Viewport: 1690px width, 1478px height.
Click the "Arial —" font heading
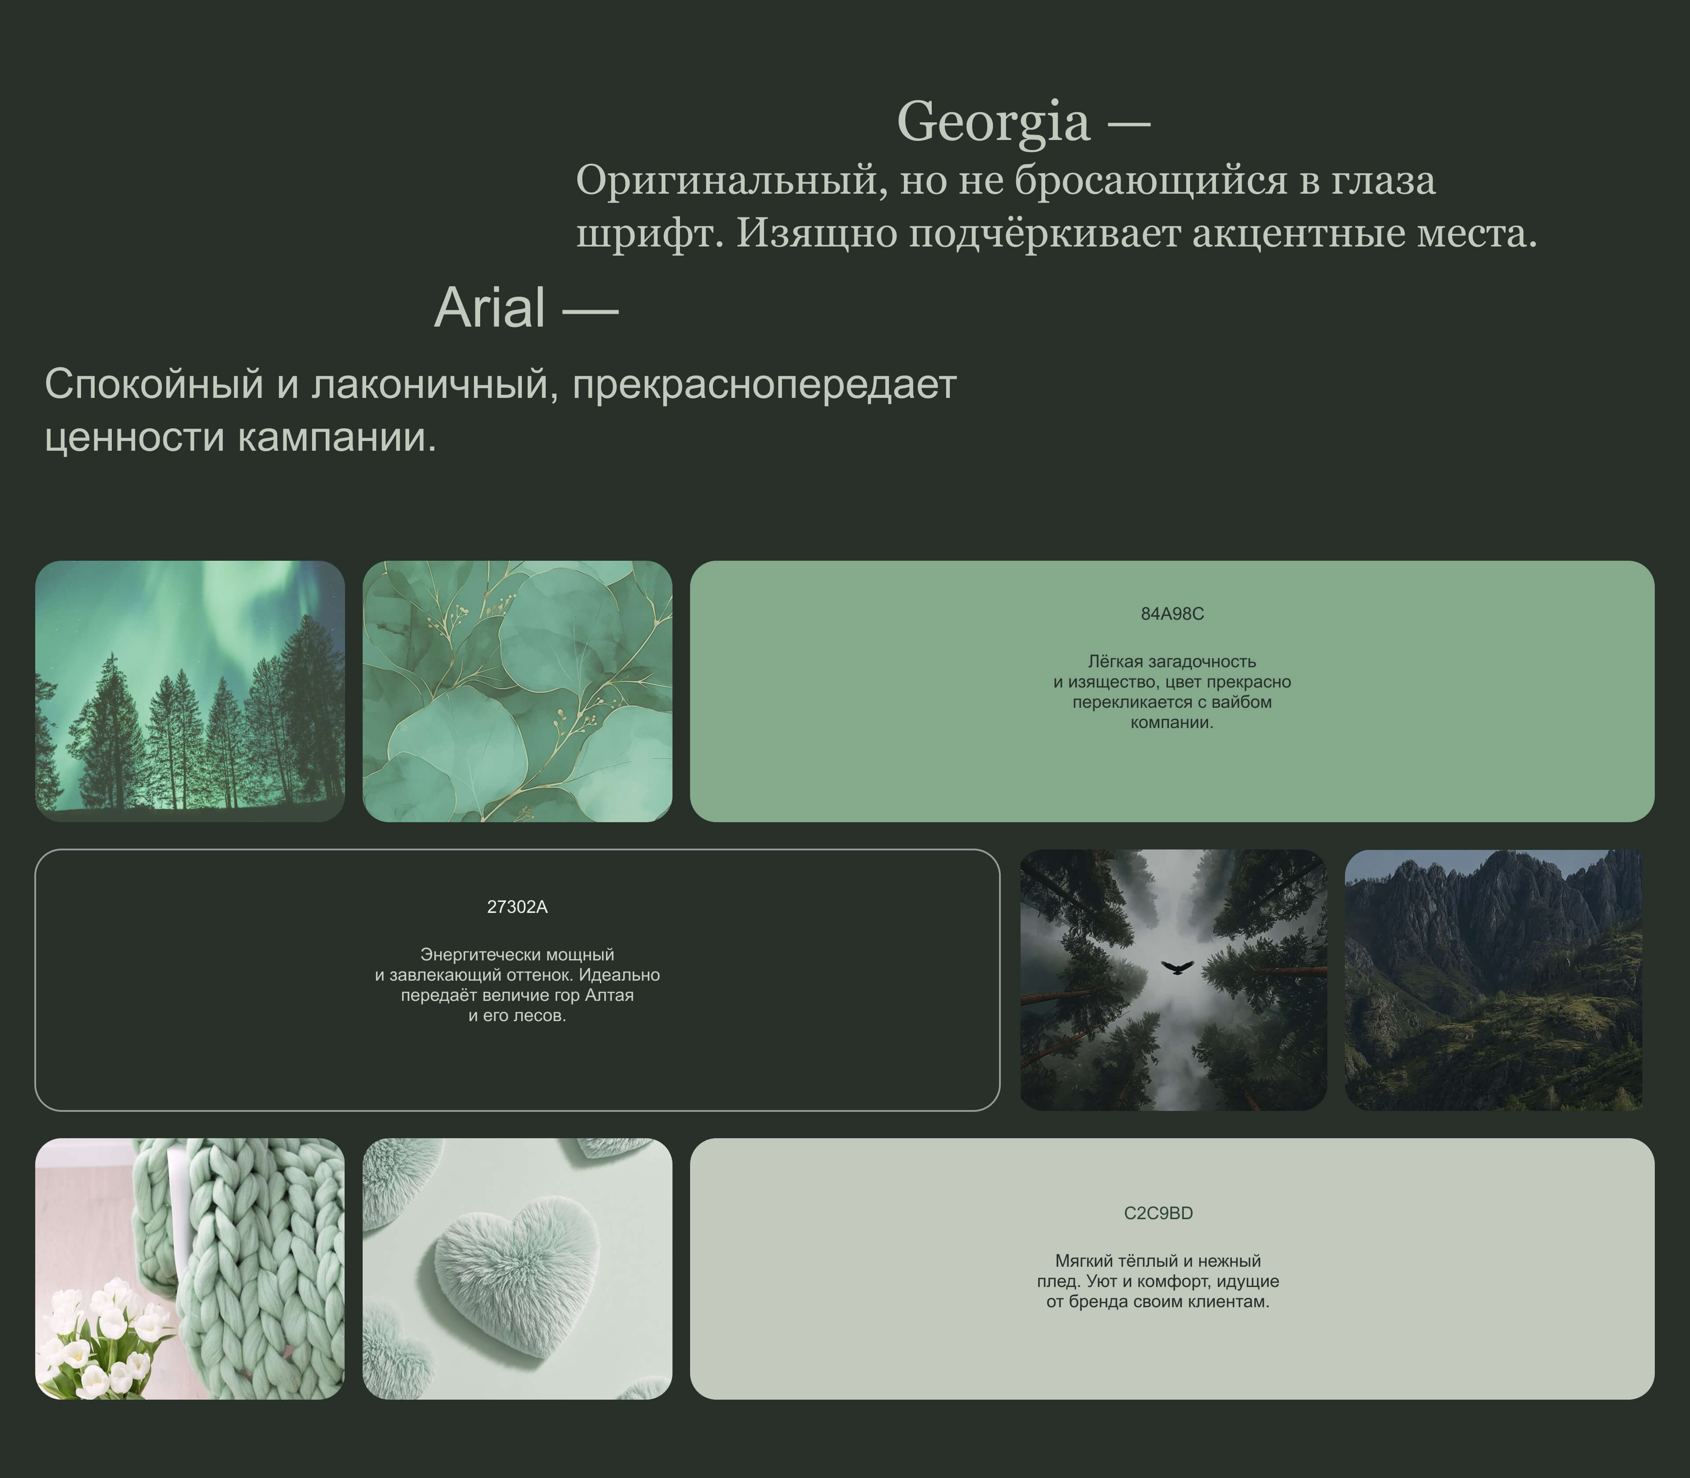click(526, 307)
